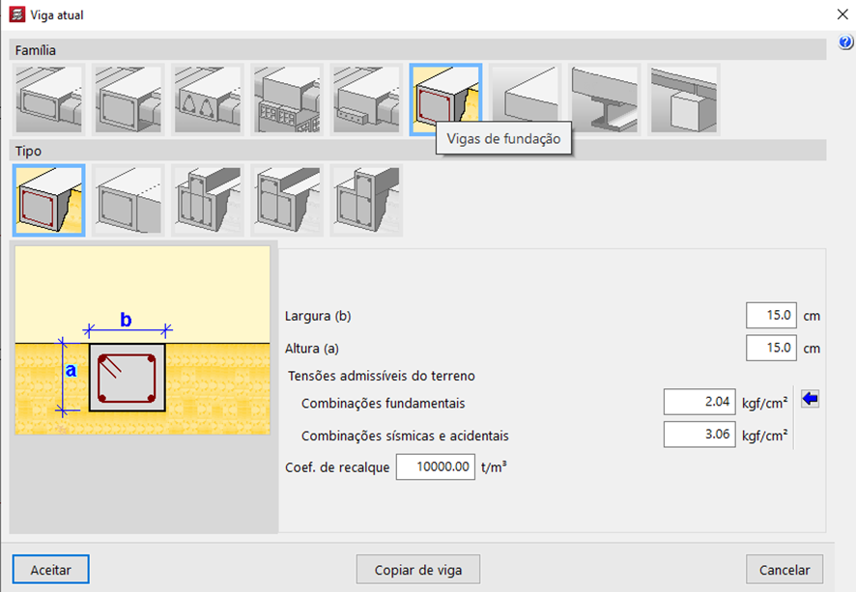Click the Viga atual application icon

click(x=17, y=14)
